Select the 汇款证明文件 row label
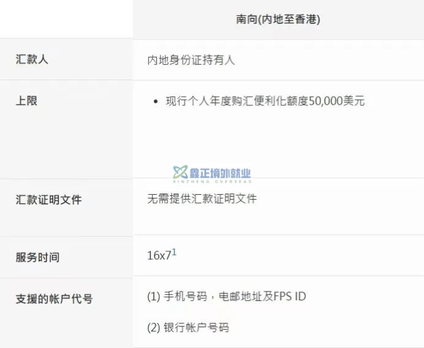424x348 pixels. [48, 200]
